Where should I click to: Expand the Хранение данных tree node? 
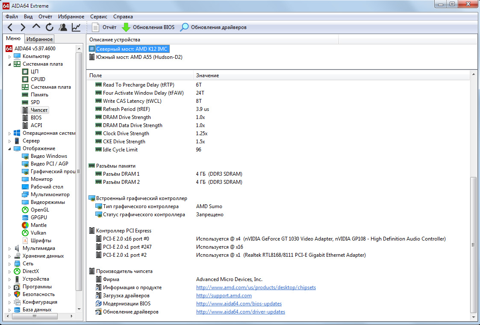click(x=9, y=256)
